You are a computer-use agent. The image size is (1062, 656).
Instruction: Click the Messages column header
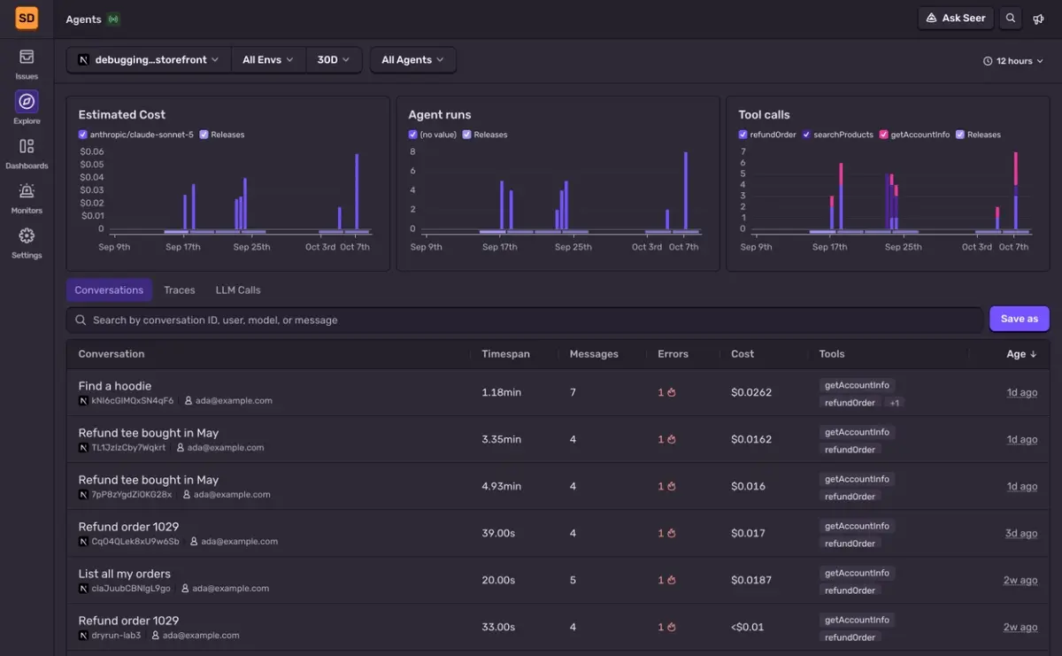594,354
